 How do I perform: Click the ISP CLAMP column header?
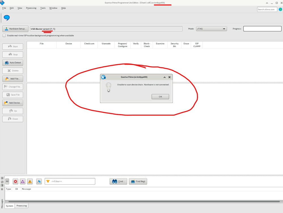[x=197, y=45]
